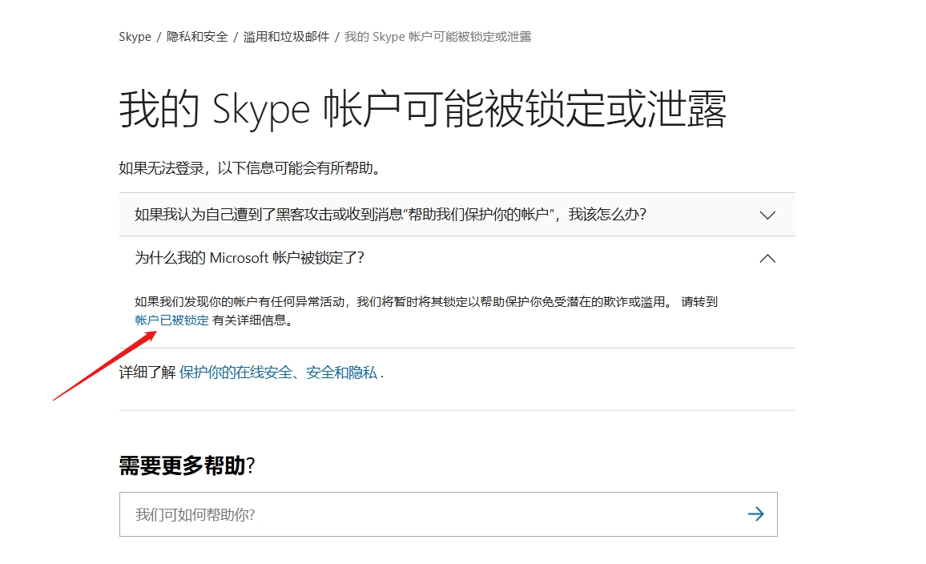Click the 需要更多帮助? heading
The width and height of the screenshot is (926, 564).
187,466
